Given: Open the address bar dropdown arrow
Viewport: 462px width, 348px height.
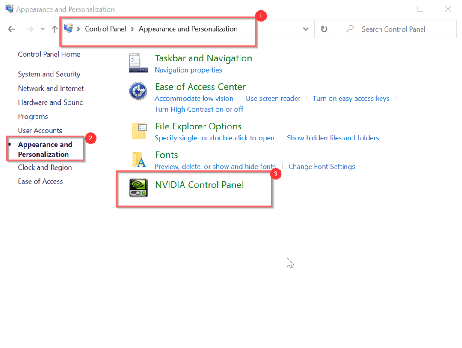Looking at the screenshot, I should pyautogui.click(x=305, y=29).
